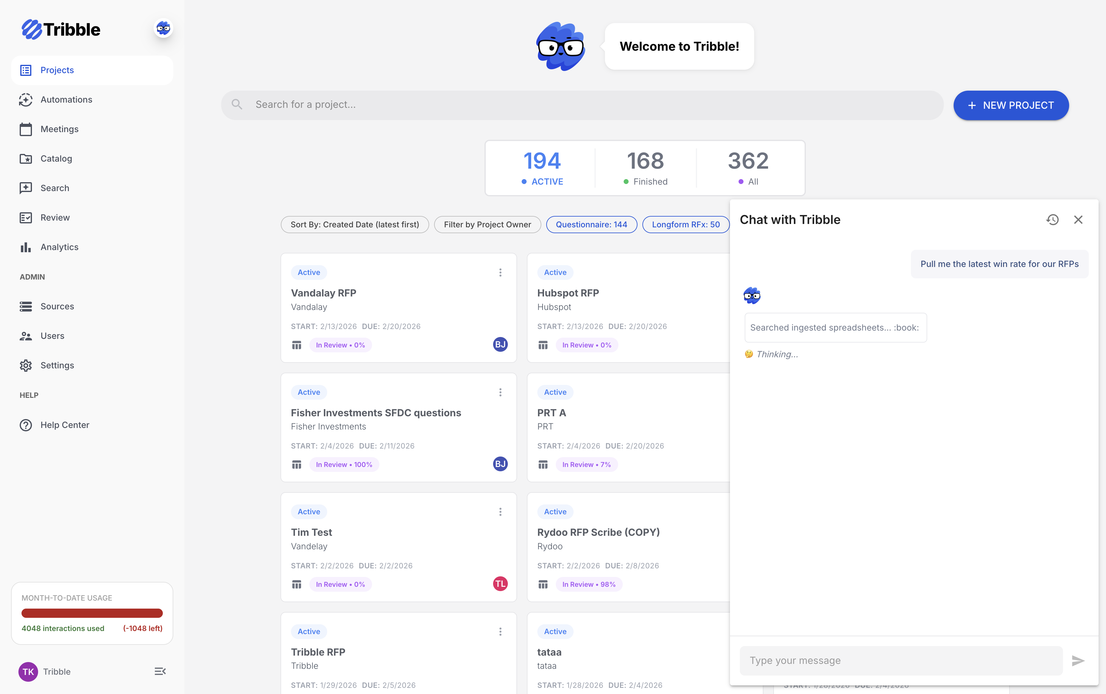Screen dimensions: 1106x694
Task: Click the Tribble mascot avatar beside logo
Action: click(163, 29)
